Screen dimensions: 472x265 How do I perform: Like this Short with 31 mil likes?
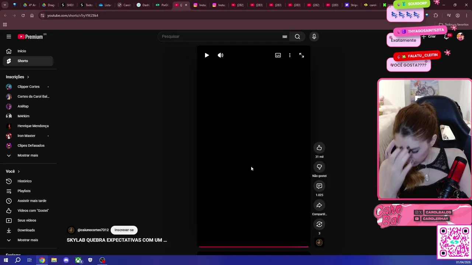click(319, 148)
